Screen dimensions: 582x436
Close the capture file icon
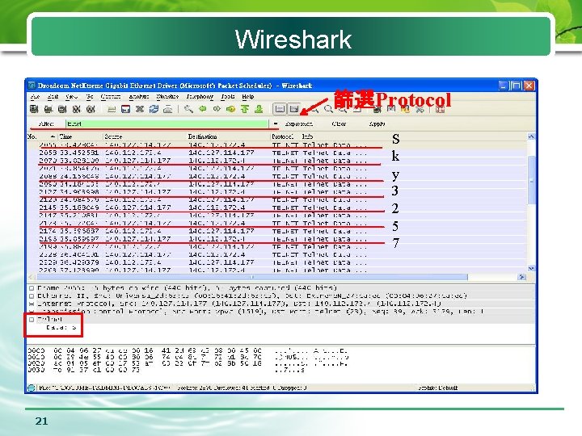[140, 109]
